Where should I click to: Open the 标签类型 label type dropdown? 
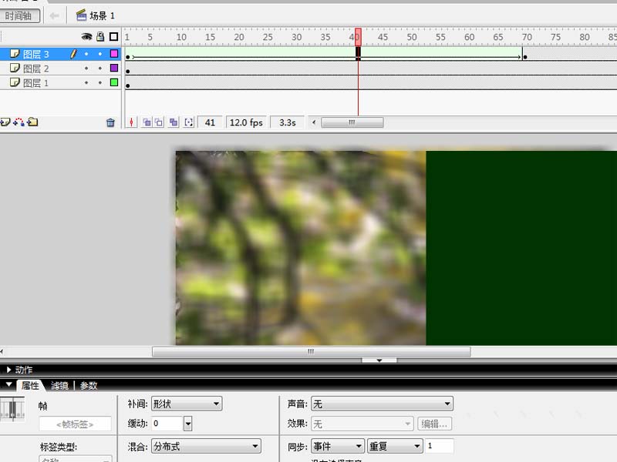[x=75, y=459]
